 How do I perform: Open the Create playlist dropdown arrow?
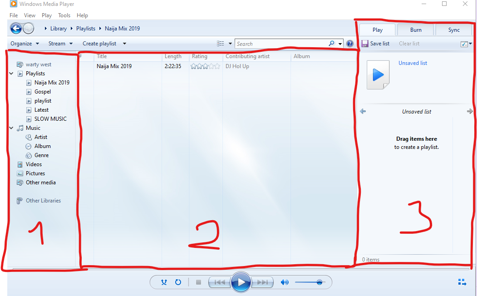click(124, 44)
